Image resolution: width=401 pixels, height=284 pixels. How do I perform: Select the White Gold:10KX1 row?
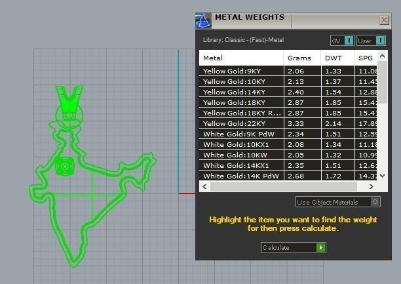[288, 144]
